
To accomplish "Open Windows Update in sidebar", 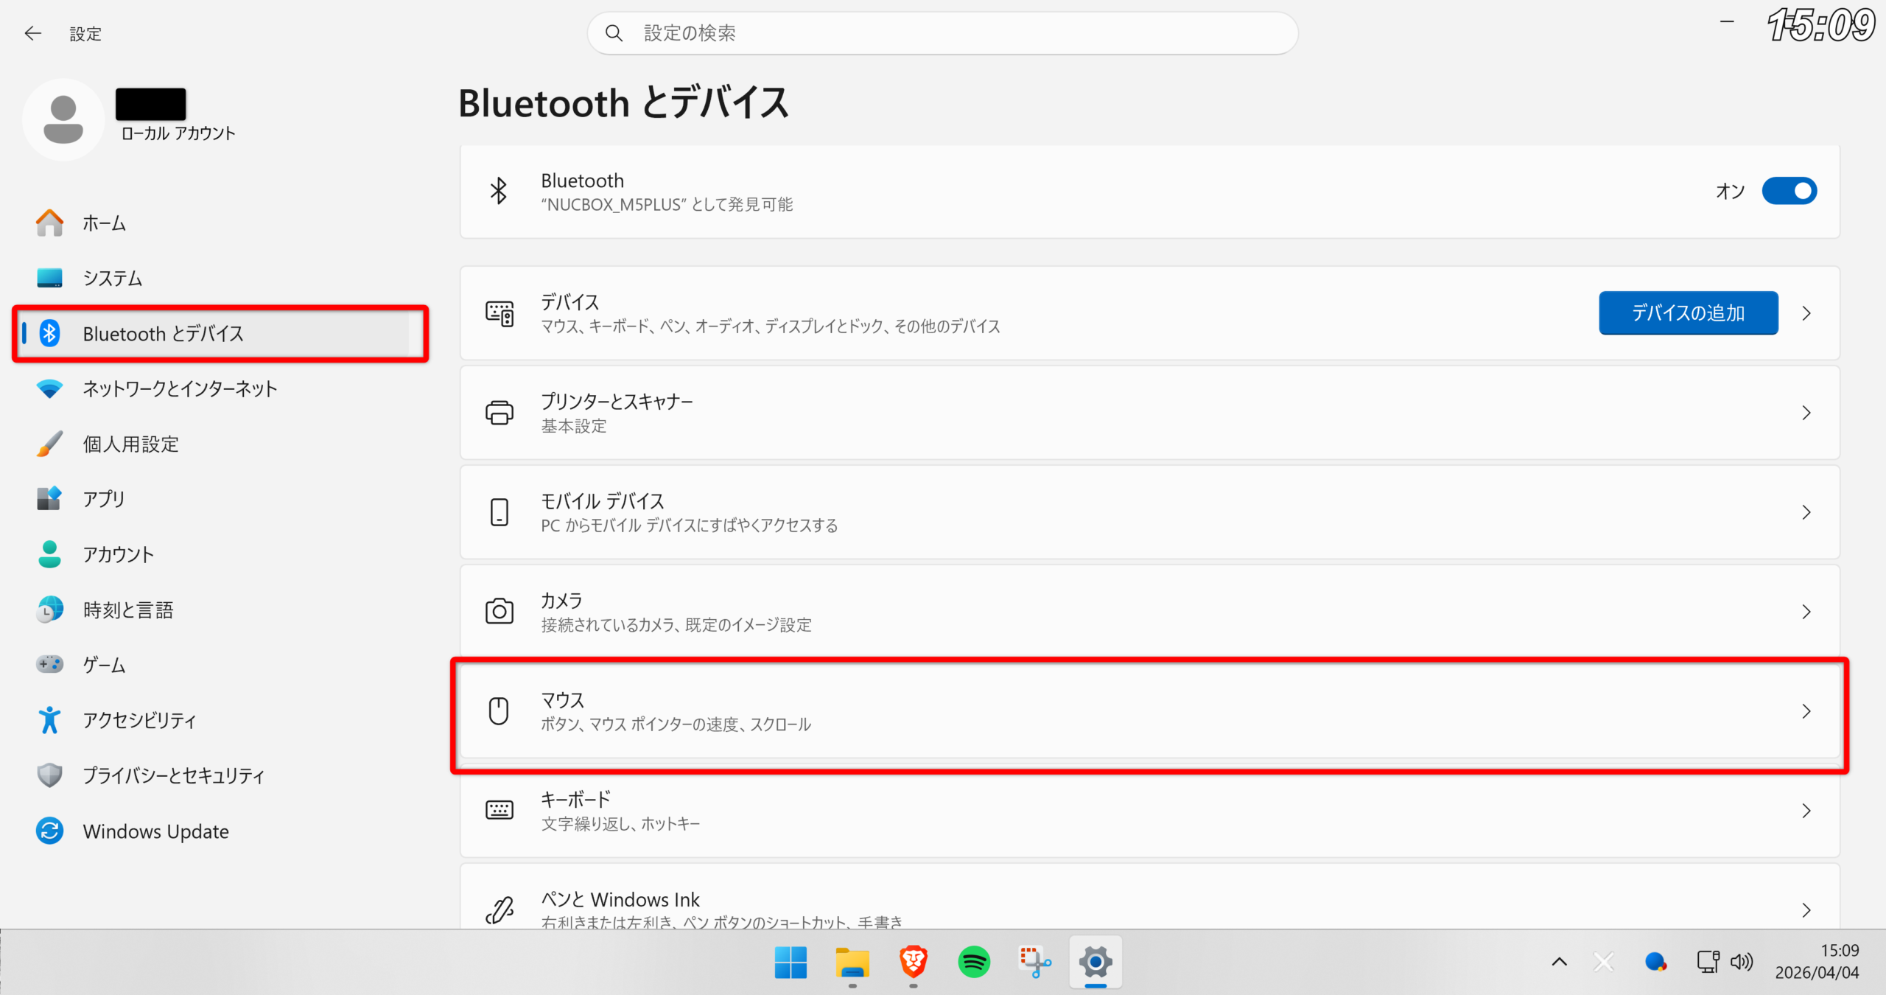I will pyautogui.click(x=155, y=831).
